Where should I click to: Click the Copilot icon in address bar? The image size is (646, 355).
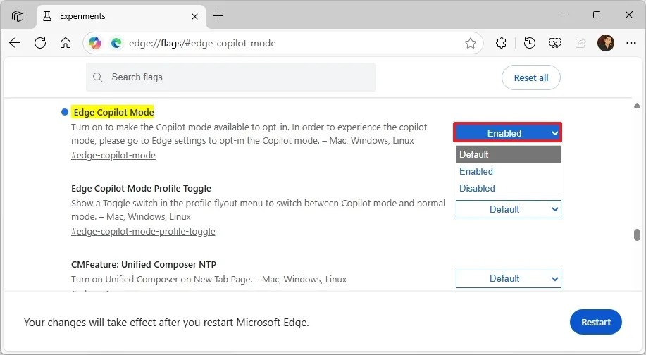pyautogui.click(x=95, y=43)
